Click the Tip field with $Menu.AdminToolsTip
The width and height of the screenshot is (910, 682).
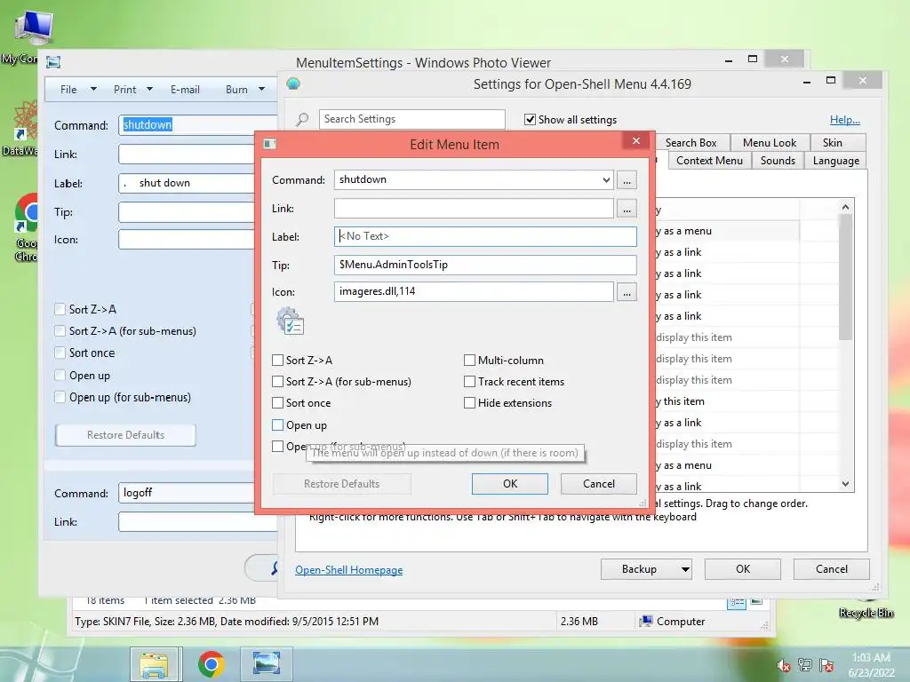click(x=485, y=265)
